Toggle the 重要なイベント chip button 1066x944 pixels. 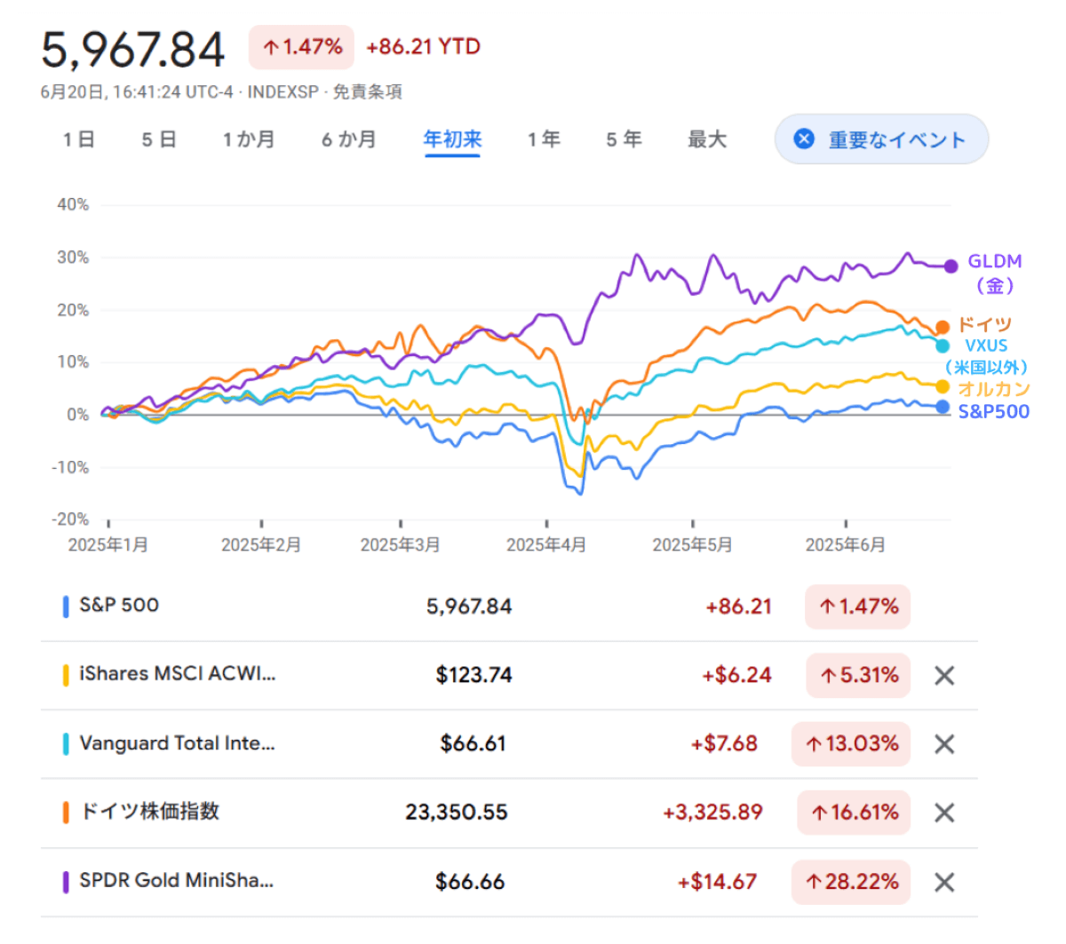coord(881,139)
